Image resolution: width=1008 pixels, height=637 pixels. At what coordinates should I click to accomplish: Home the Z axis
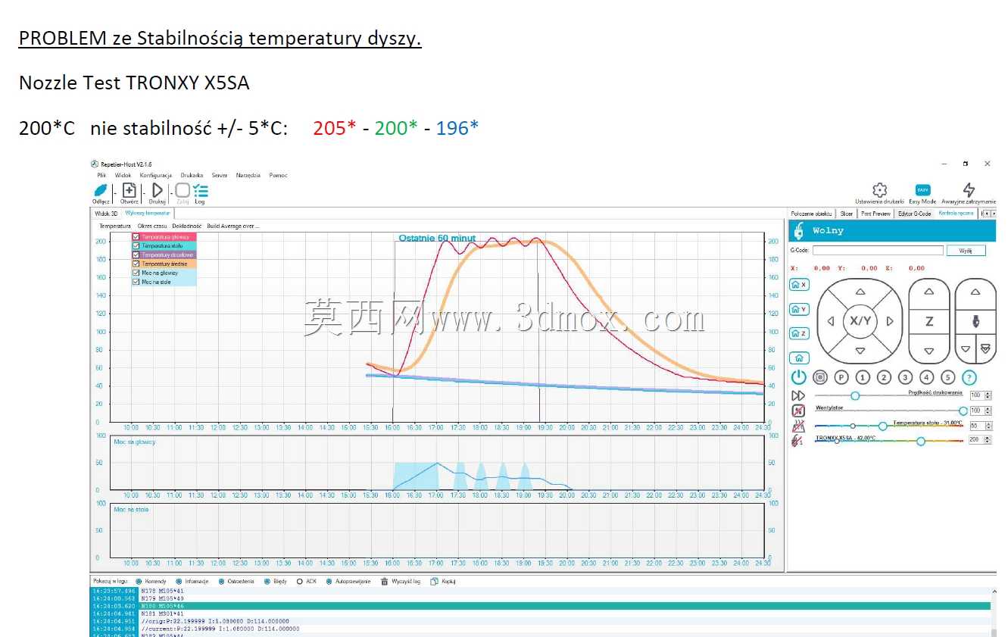click(x=799, y=333)
